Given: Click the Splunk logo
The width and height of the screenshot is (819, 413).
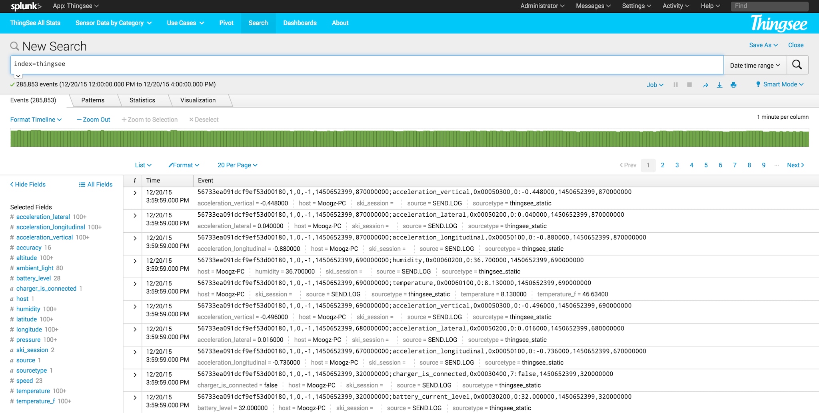Looking at the screenshot, I should coord(26,6).
